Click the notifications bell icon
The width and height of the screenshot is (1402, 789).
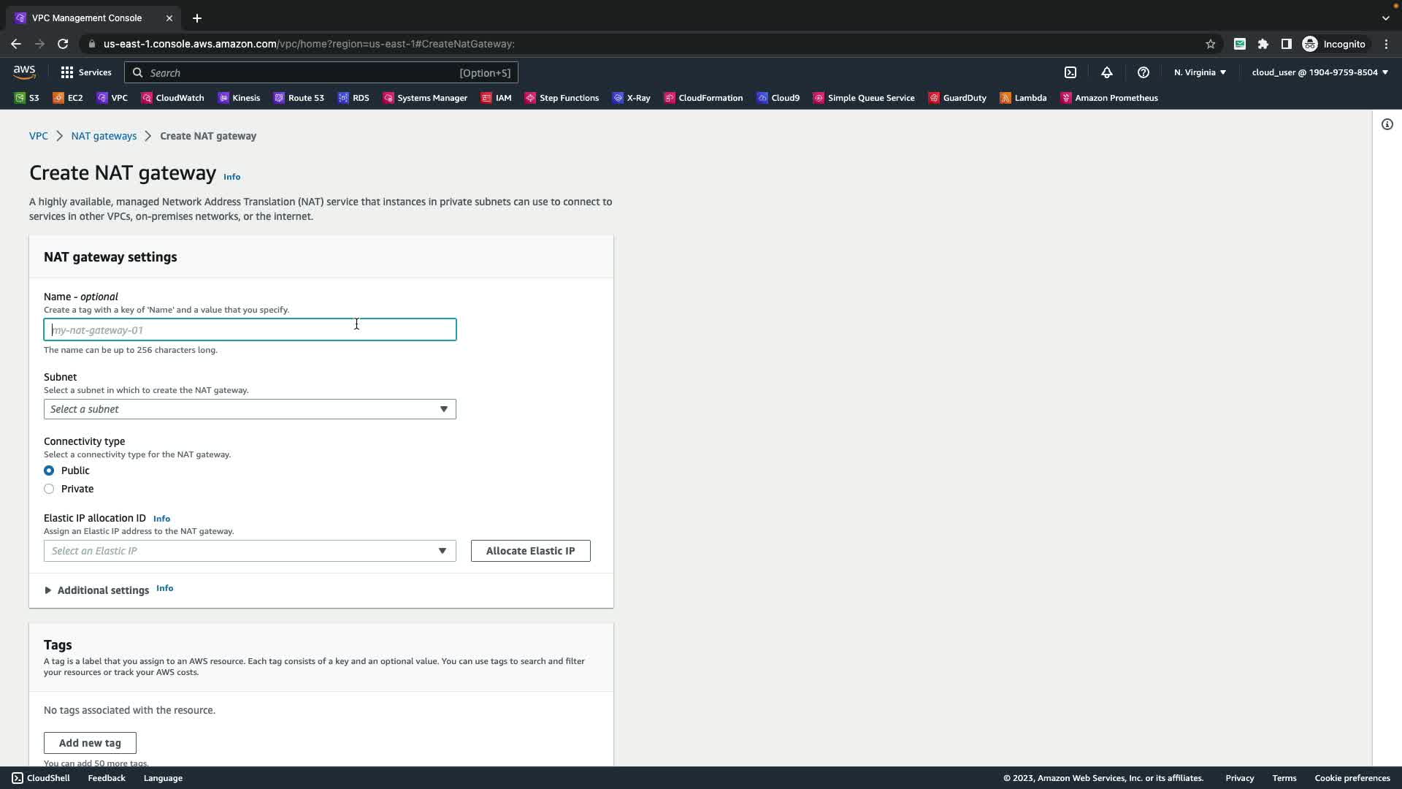point(1107,72)
